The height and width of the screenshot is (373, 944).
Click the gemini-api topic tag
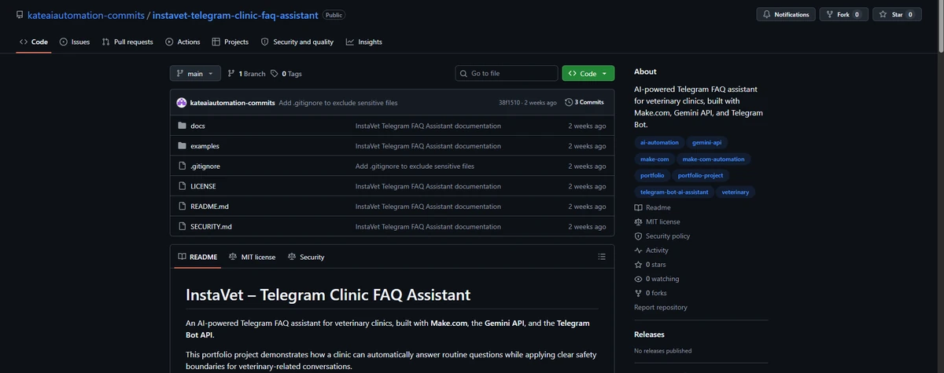click(706, 142)
